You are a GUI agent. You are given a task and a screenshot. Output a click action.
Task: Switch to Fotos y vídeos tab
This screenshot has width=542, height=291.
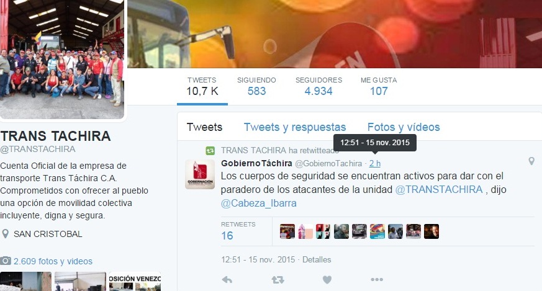pyautogui.click(x=404, y=127)
